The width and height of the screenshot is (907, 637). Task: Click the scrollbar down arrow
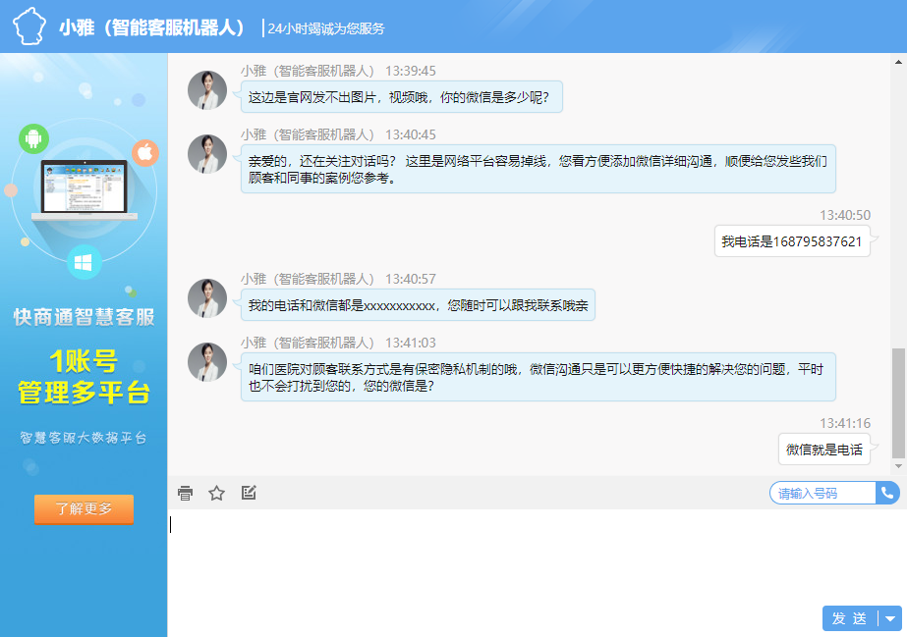898,467
